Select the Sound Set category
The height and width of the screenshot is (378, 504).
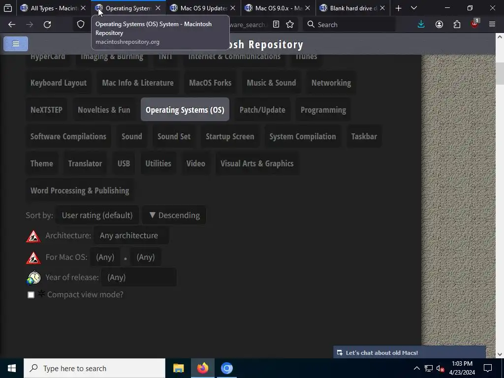[174, 137]
